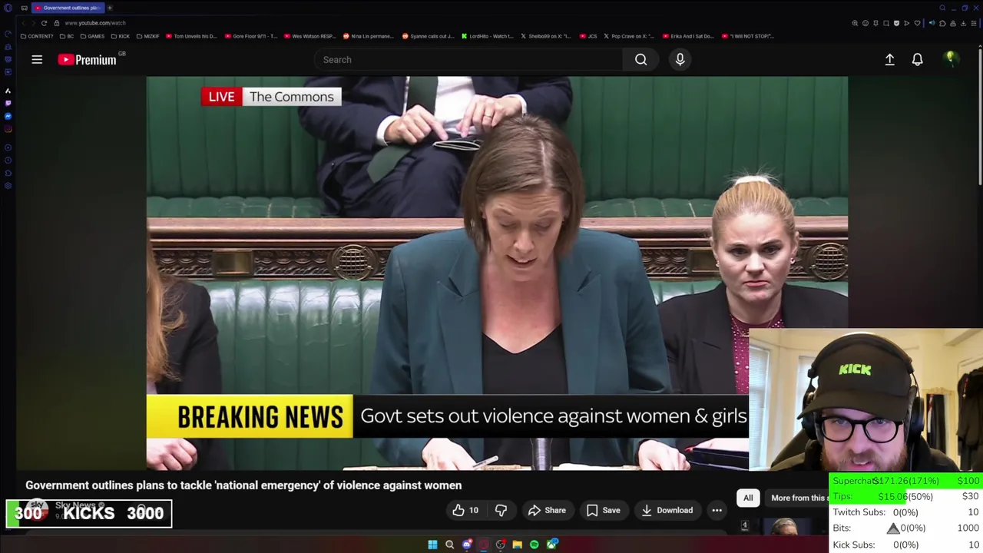Open the Sky News channel name
This screenshot has height=553, width=983.
point(75,505)
